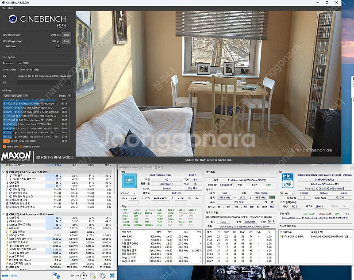Click the clock reset icon in sensor toolbar

(x=83, y=276)
